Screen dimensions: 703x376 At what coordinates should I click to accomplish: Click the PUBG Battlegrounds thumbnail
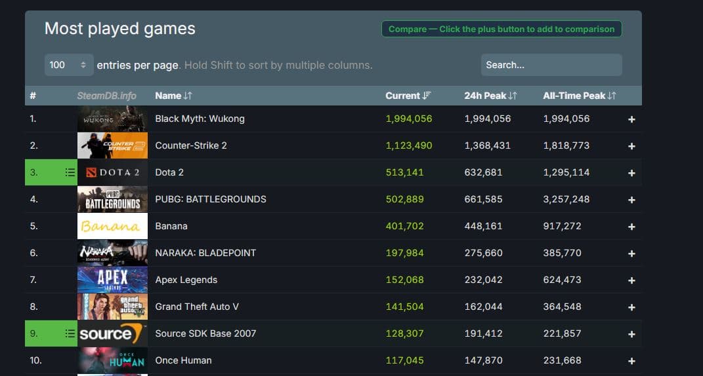pyautogui.click(x=112, y=199)
